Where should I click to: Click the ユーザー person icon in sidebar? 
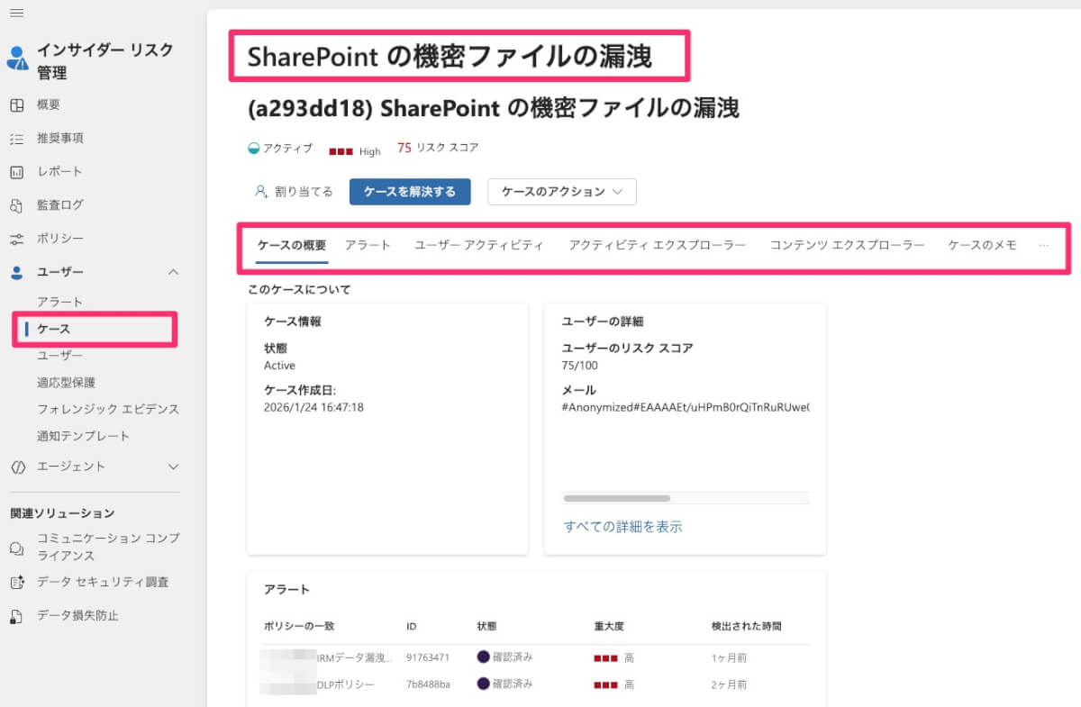tap(16, 272)
